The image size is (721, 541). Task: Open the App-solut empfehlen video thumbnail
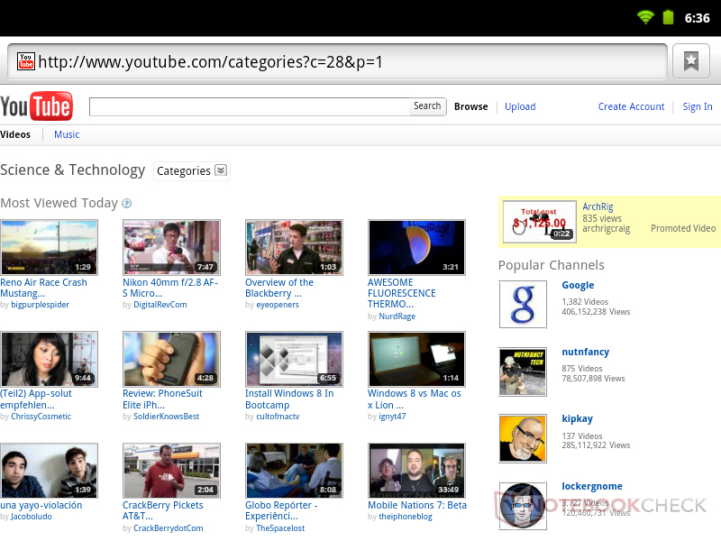(x=49, y=359)
